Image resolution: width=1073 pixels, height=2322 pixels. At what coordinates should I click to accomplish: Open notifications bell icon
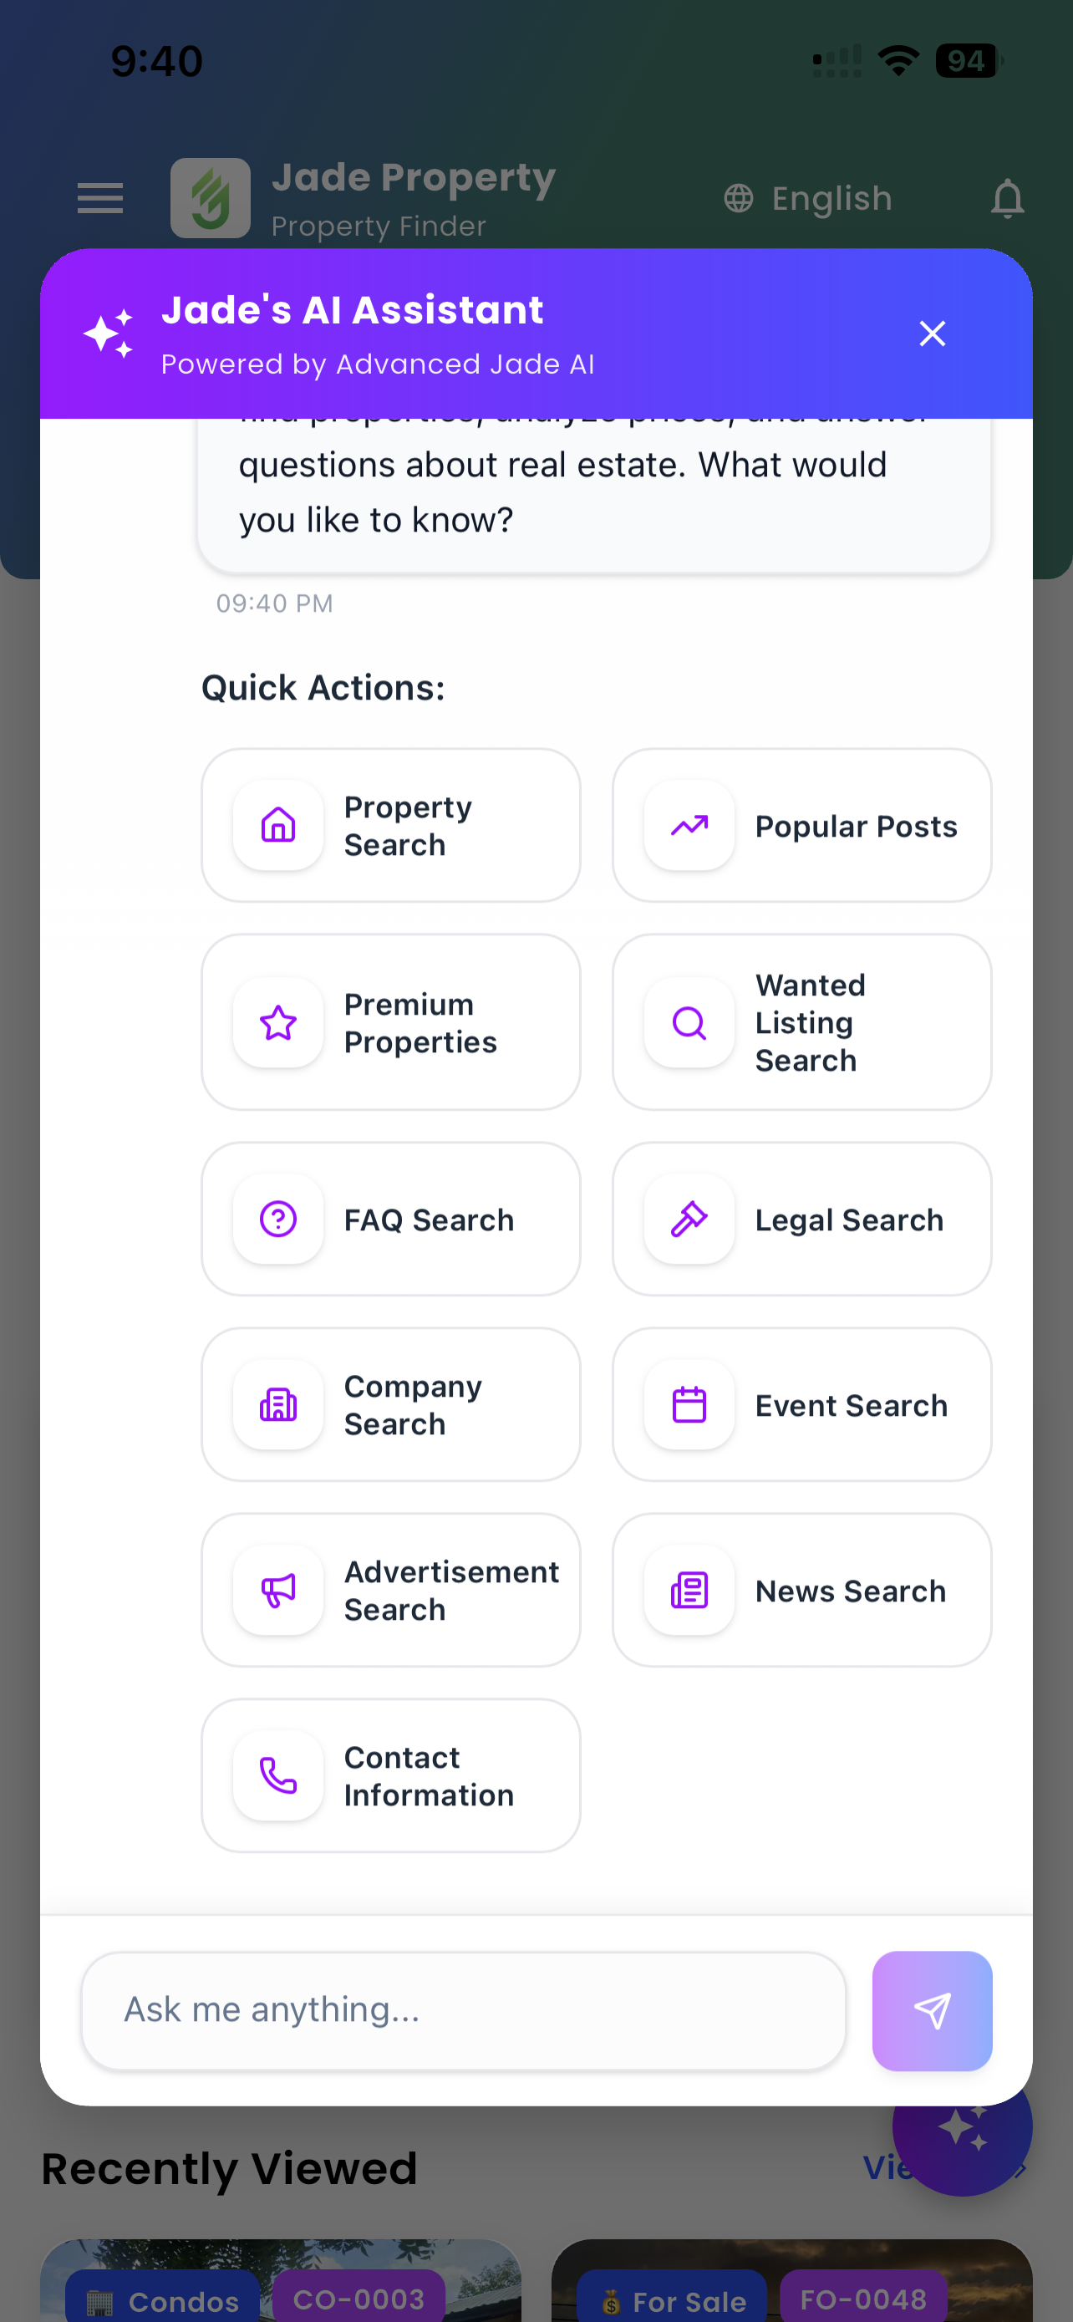tap(1007, 198)
